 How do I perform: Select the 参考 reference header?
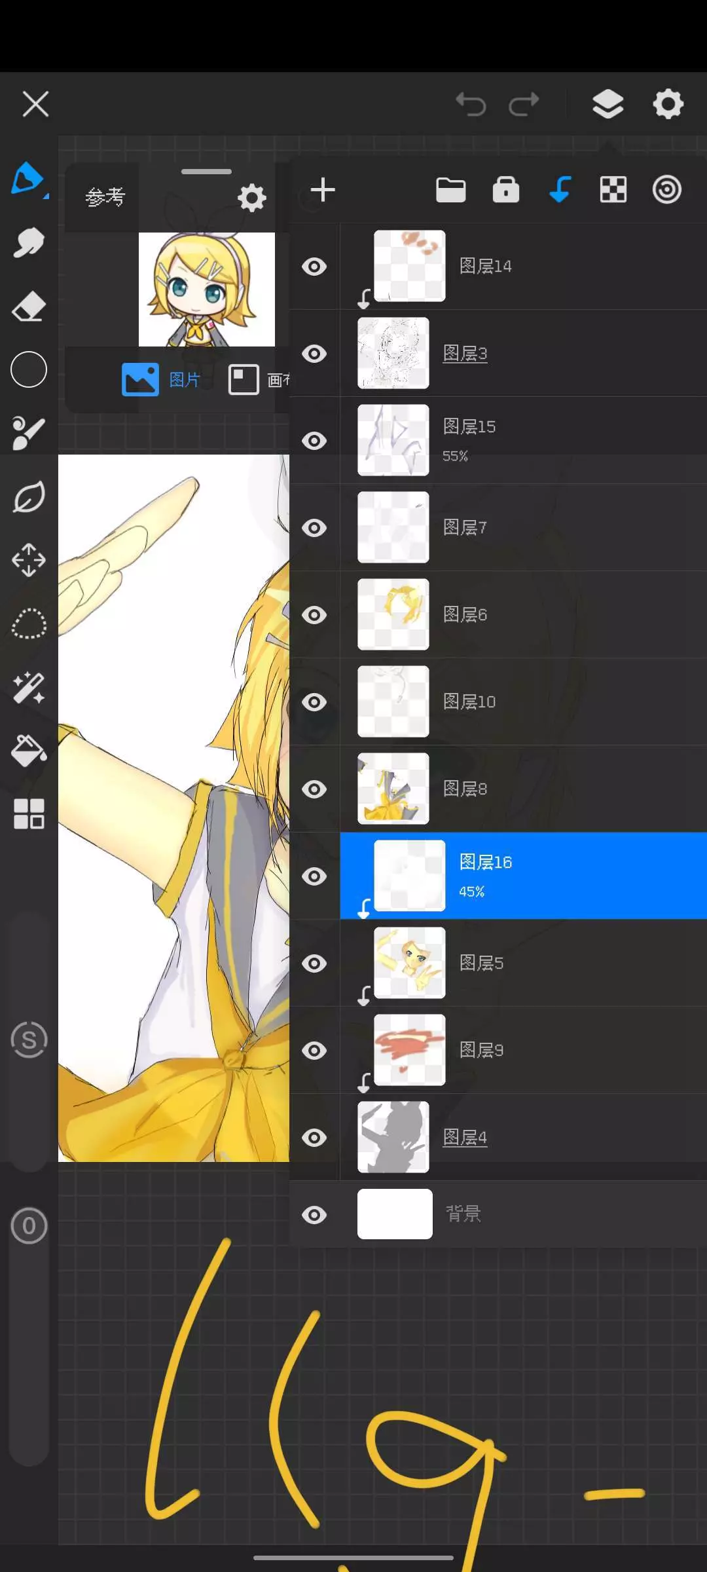pos(105,196)
